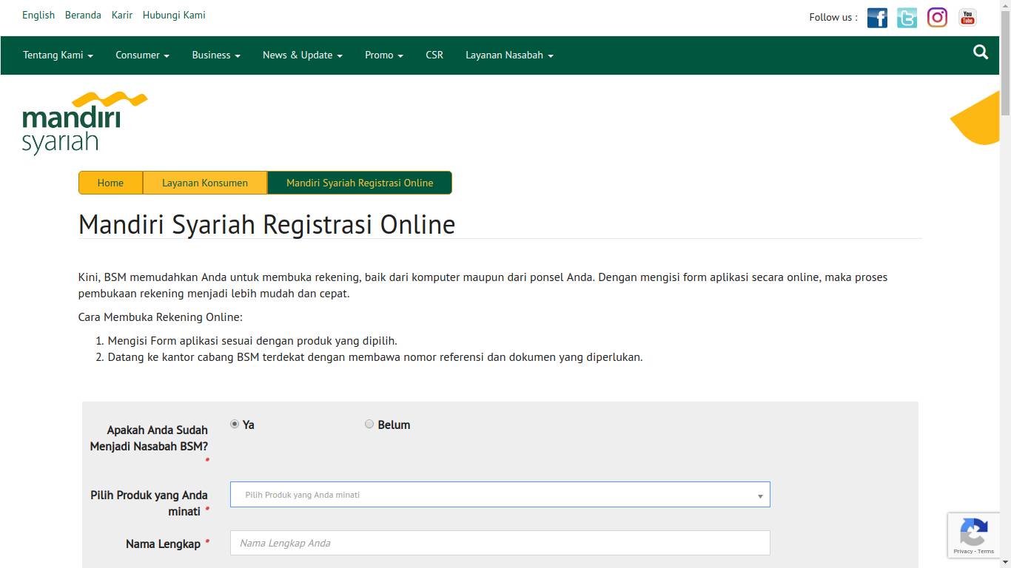The width and height of the screenshot is (1011, 568).
Task: Click the Nama Lengkap input field
Action: coord(500,543)
